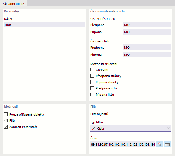Click the red line icon in Typ filtru
The image size is (175, 156).
pyautogui.click(x=93, y=129)
